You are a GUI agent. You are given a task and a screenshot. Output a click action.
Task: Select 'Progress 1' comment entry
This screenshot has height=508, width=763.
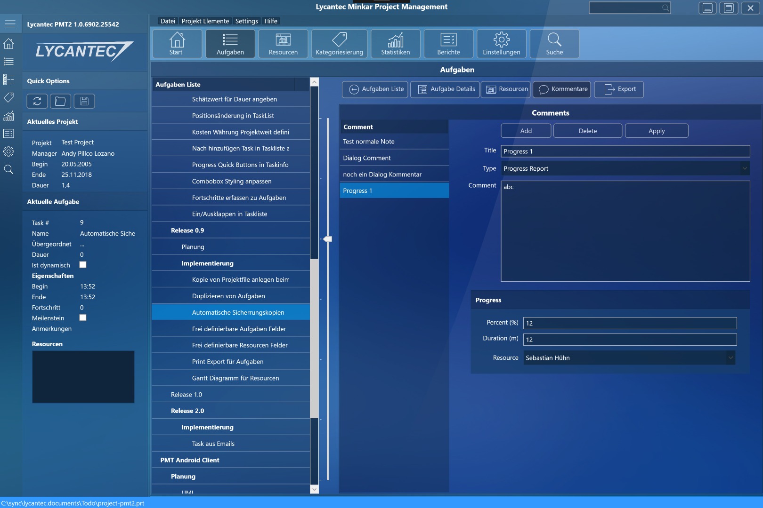(x=394, y=190)
